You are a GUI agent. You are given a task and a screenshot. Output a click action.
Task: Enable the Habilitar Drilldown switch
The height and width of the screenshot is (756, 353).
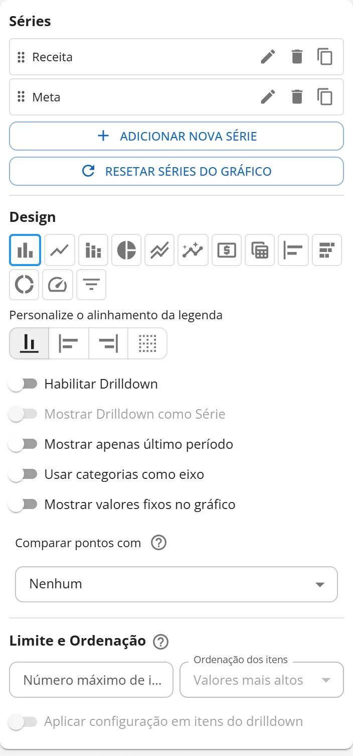click(x=23, y=384)
